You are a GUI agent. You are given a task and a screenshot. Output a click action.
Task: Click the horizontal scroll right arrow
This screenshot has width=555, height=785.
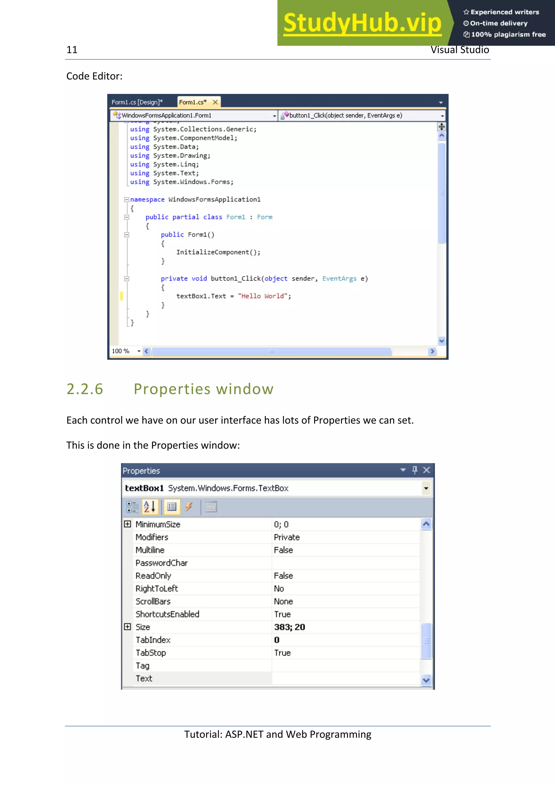[432, 351]
